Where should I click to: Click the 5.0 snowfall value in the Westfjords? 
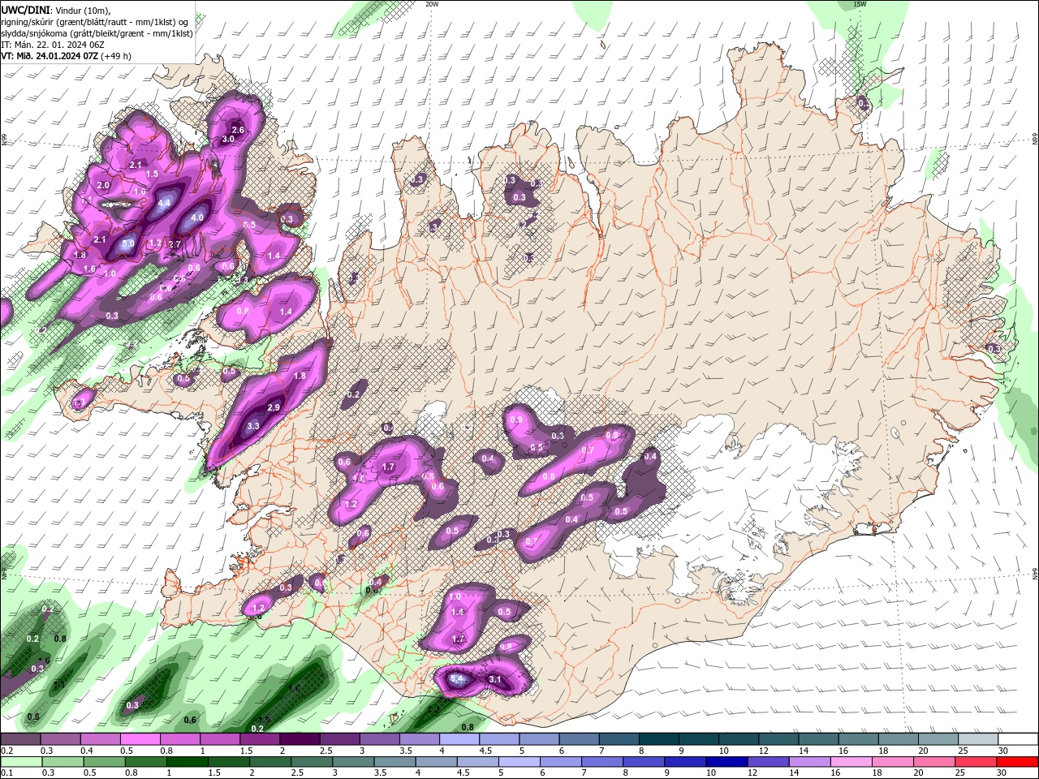click(x=128, y=243)
